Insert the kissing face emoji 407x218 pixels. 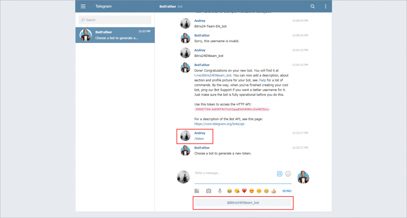click(237, 191)
